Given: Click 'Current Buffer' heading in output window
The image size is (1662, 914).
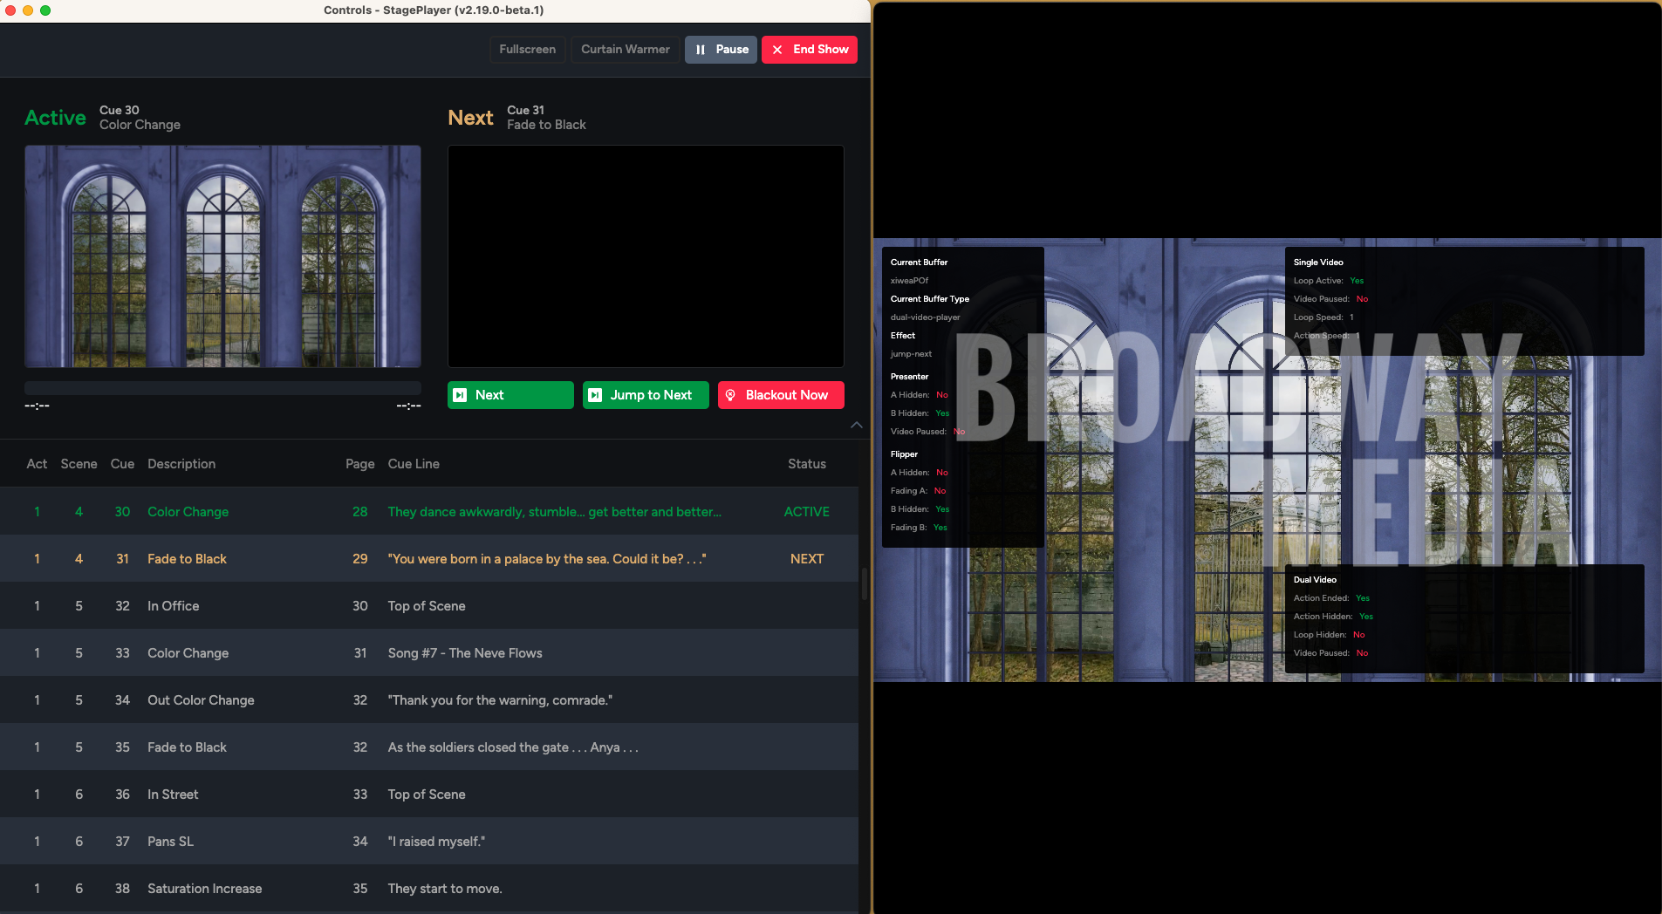Looking at the screenshot, I should coord(919,263).
